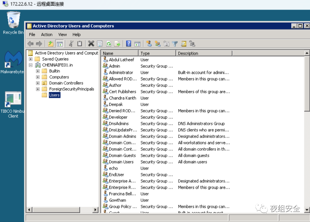Select the Builtin tree item
310x222 pixels.
(55, 71)
